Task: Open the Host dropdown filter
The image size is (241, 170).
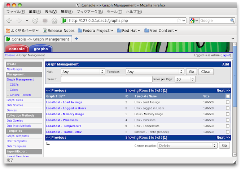Action: pyautogui.click(x=83, y=72)
